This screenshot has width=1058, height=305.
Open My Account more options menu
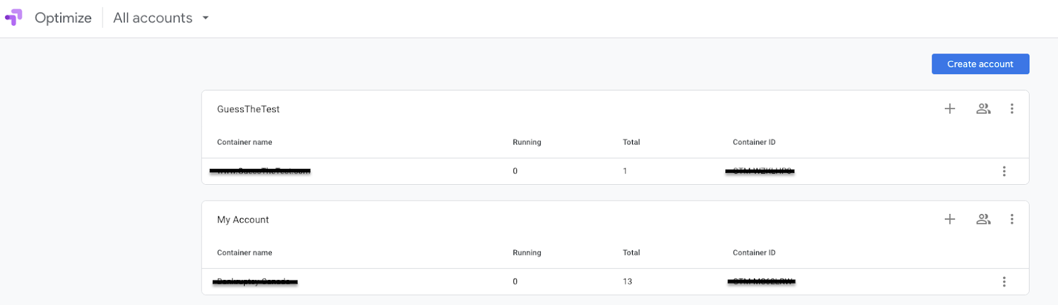[x=1012, y=219]
